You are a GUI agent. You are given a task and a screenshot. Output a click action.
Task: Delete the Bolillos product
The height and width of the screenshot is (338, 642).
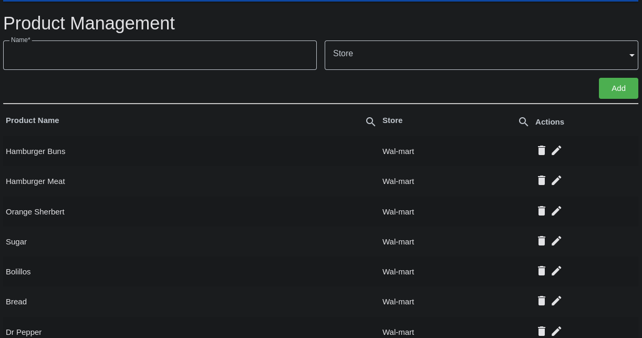(x=542, y=271)
